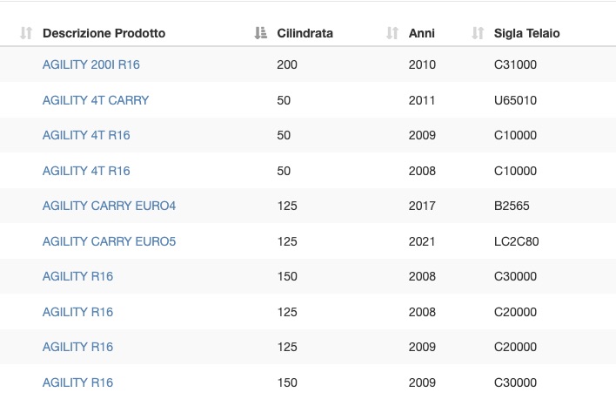This screenshot has height=406, width=616.
Task: Open the AGILITY 4T CARRY product link
Action: click(x=96, y=100)
